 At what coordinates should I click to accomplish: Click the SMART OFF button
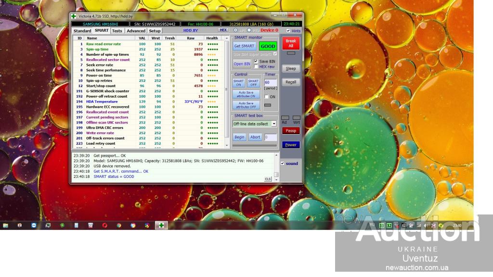coord(253,83)
